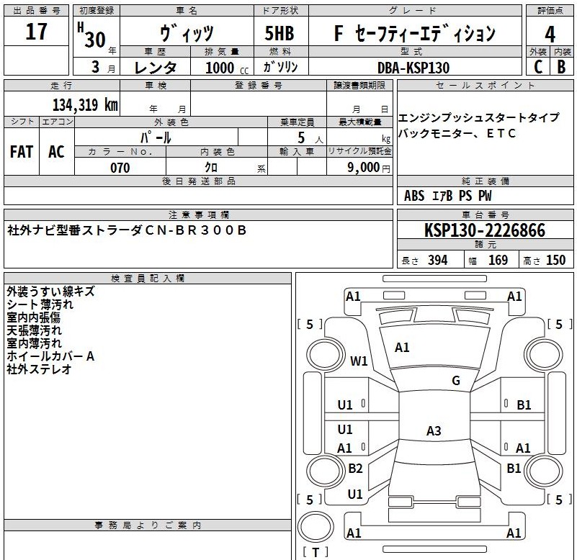Click the spare tire circle above [T]
Viewport: 577px width, 560px height.
(316, 527)
